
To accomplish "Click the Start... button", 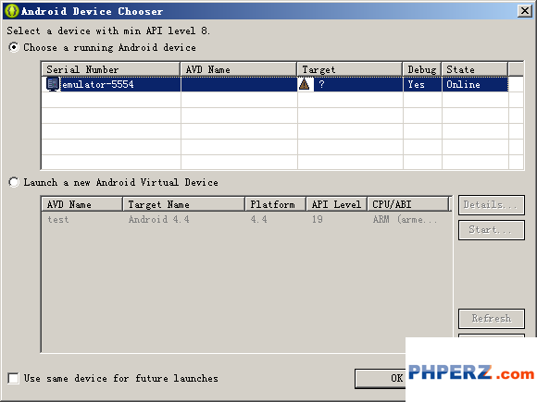I will pyautogui.click(x=492, y=230).
